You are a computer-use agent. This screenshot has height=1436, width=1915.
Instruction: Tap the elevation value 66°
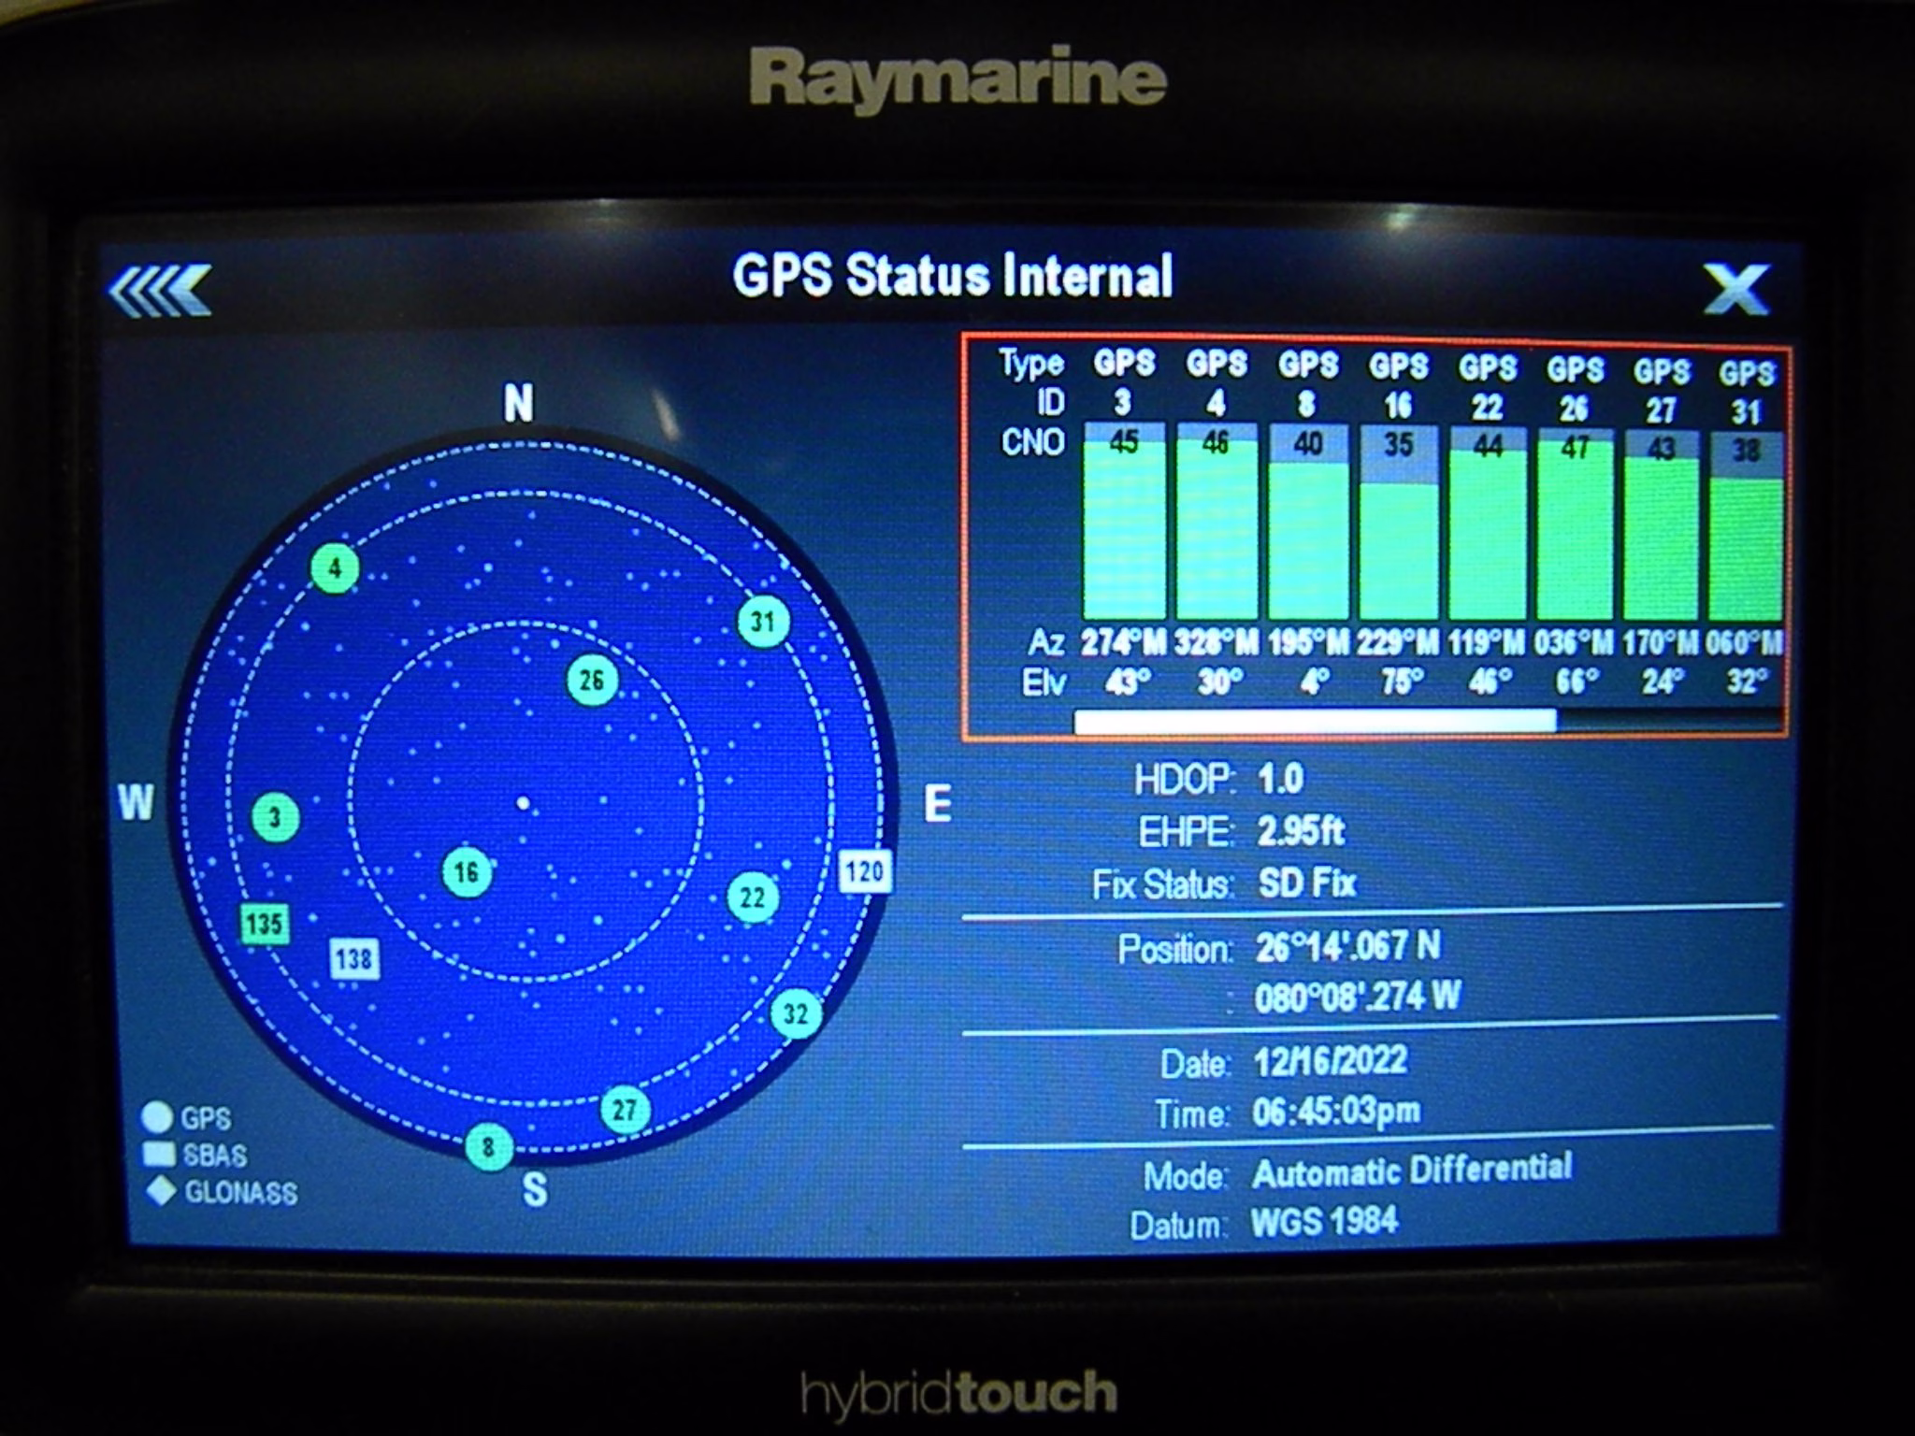1576,682
